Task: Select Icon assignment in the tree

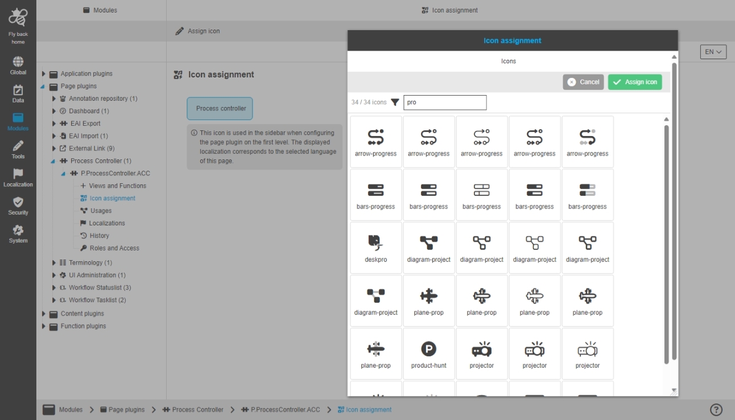Action: 108,199
